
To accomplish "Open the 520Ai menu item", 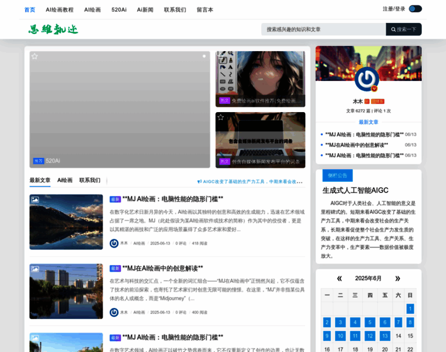I will click(119, 9).
